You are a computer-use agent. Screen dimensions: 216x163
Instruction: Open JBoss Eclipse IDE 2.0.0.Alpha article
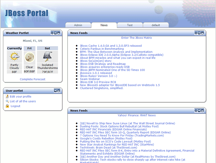point(122,55)
